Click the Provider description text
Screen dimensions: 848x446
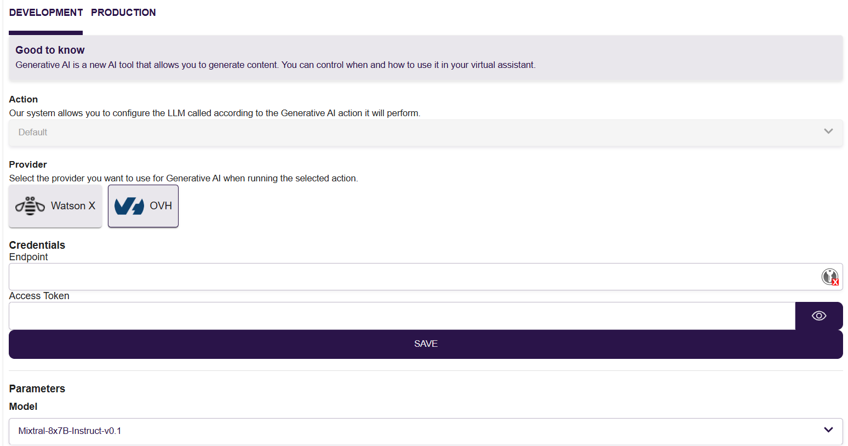coord(184,178)
